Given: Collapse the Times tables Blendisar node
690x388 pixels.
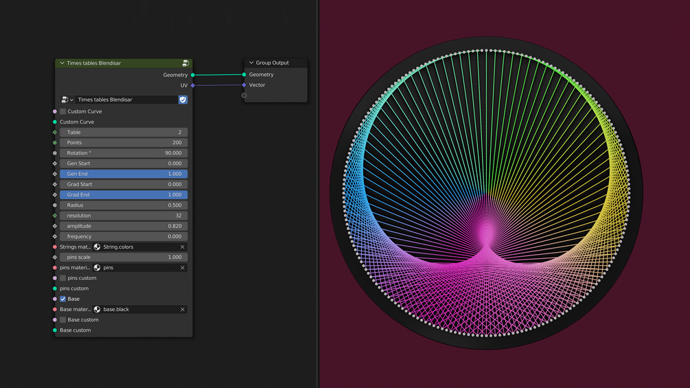Looking at the screenshot, I should click(62, 63).
